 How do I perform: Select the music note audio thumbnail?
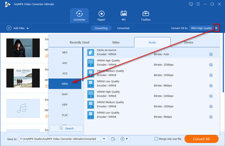(23, 108)
